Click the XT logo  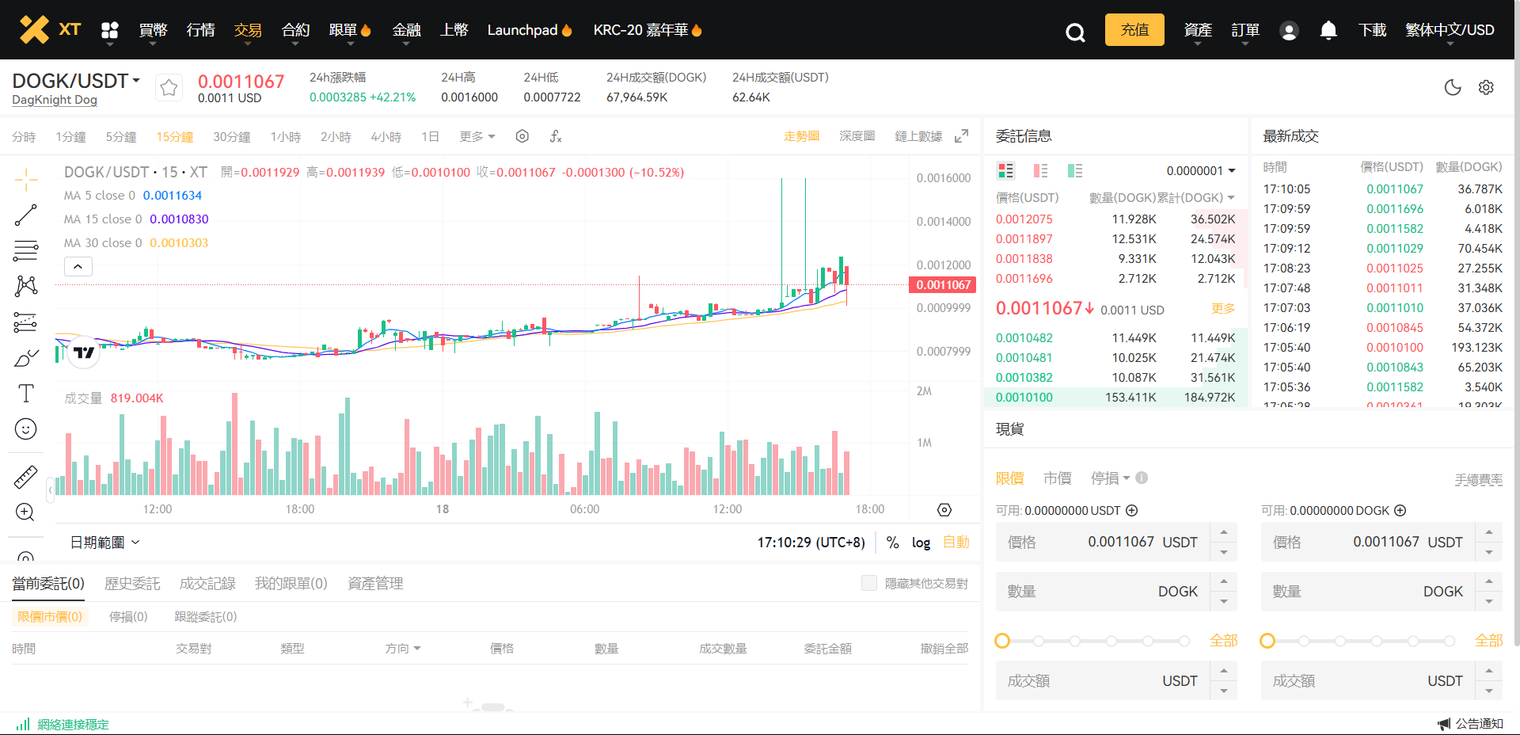[x=50, y=29]
